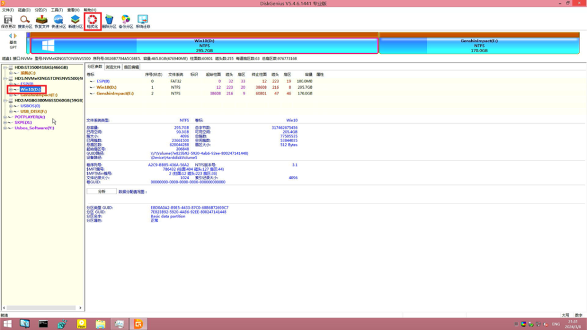The image size is (587, 330).
Task: Click the New Partition (新建分区) icon
Action: 75,21
